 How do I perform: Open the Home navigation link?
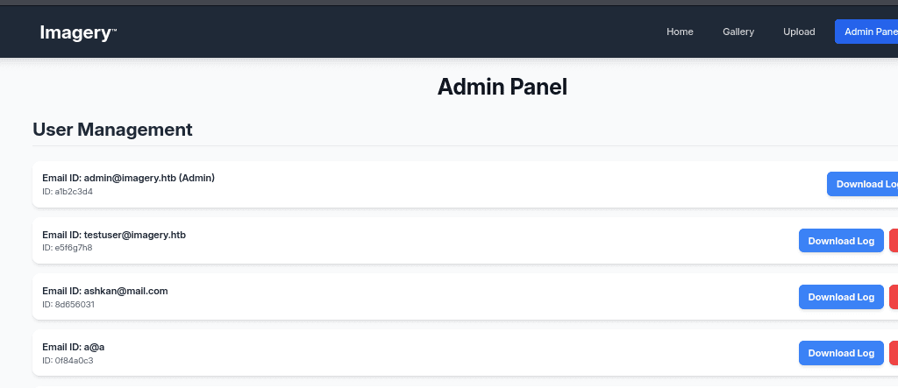pos(680,32)
